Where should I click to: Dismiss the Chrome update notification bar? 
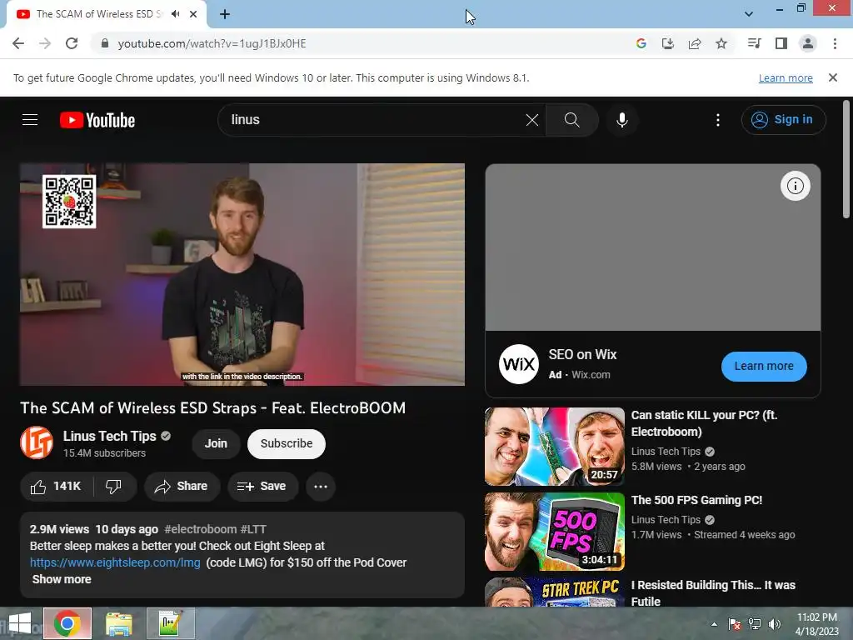pos(833,77)
